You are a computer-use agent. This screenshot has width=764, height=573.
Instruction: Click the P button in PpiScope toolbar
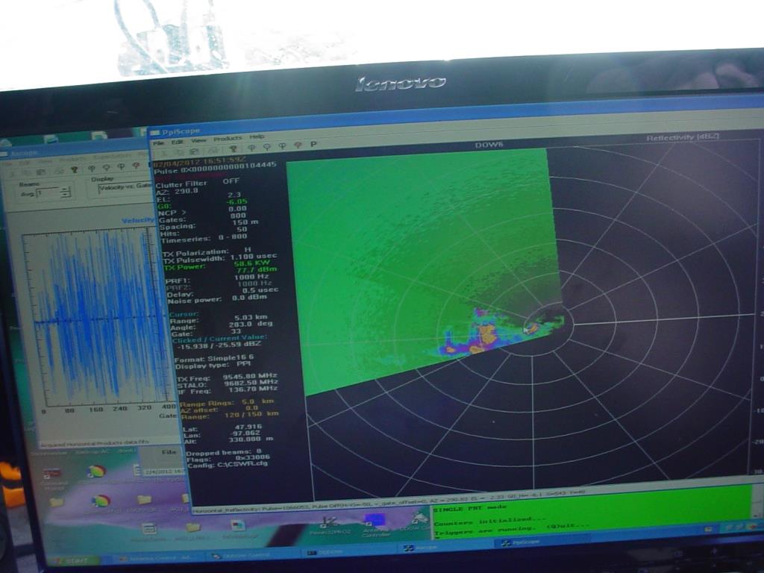click(313, 144)
